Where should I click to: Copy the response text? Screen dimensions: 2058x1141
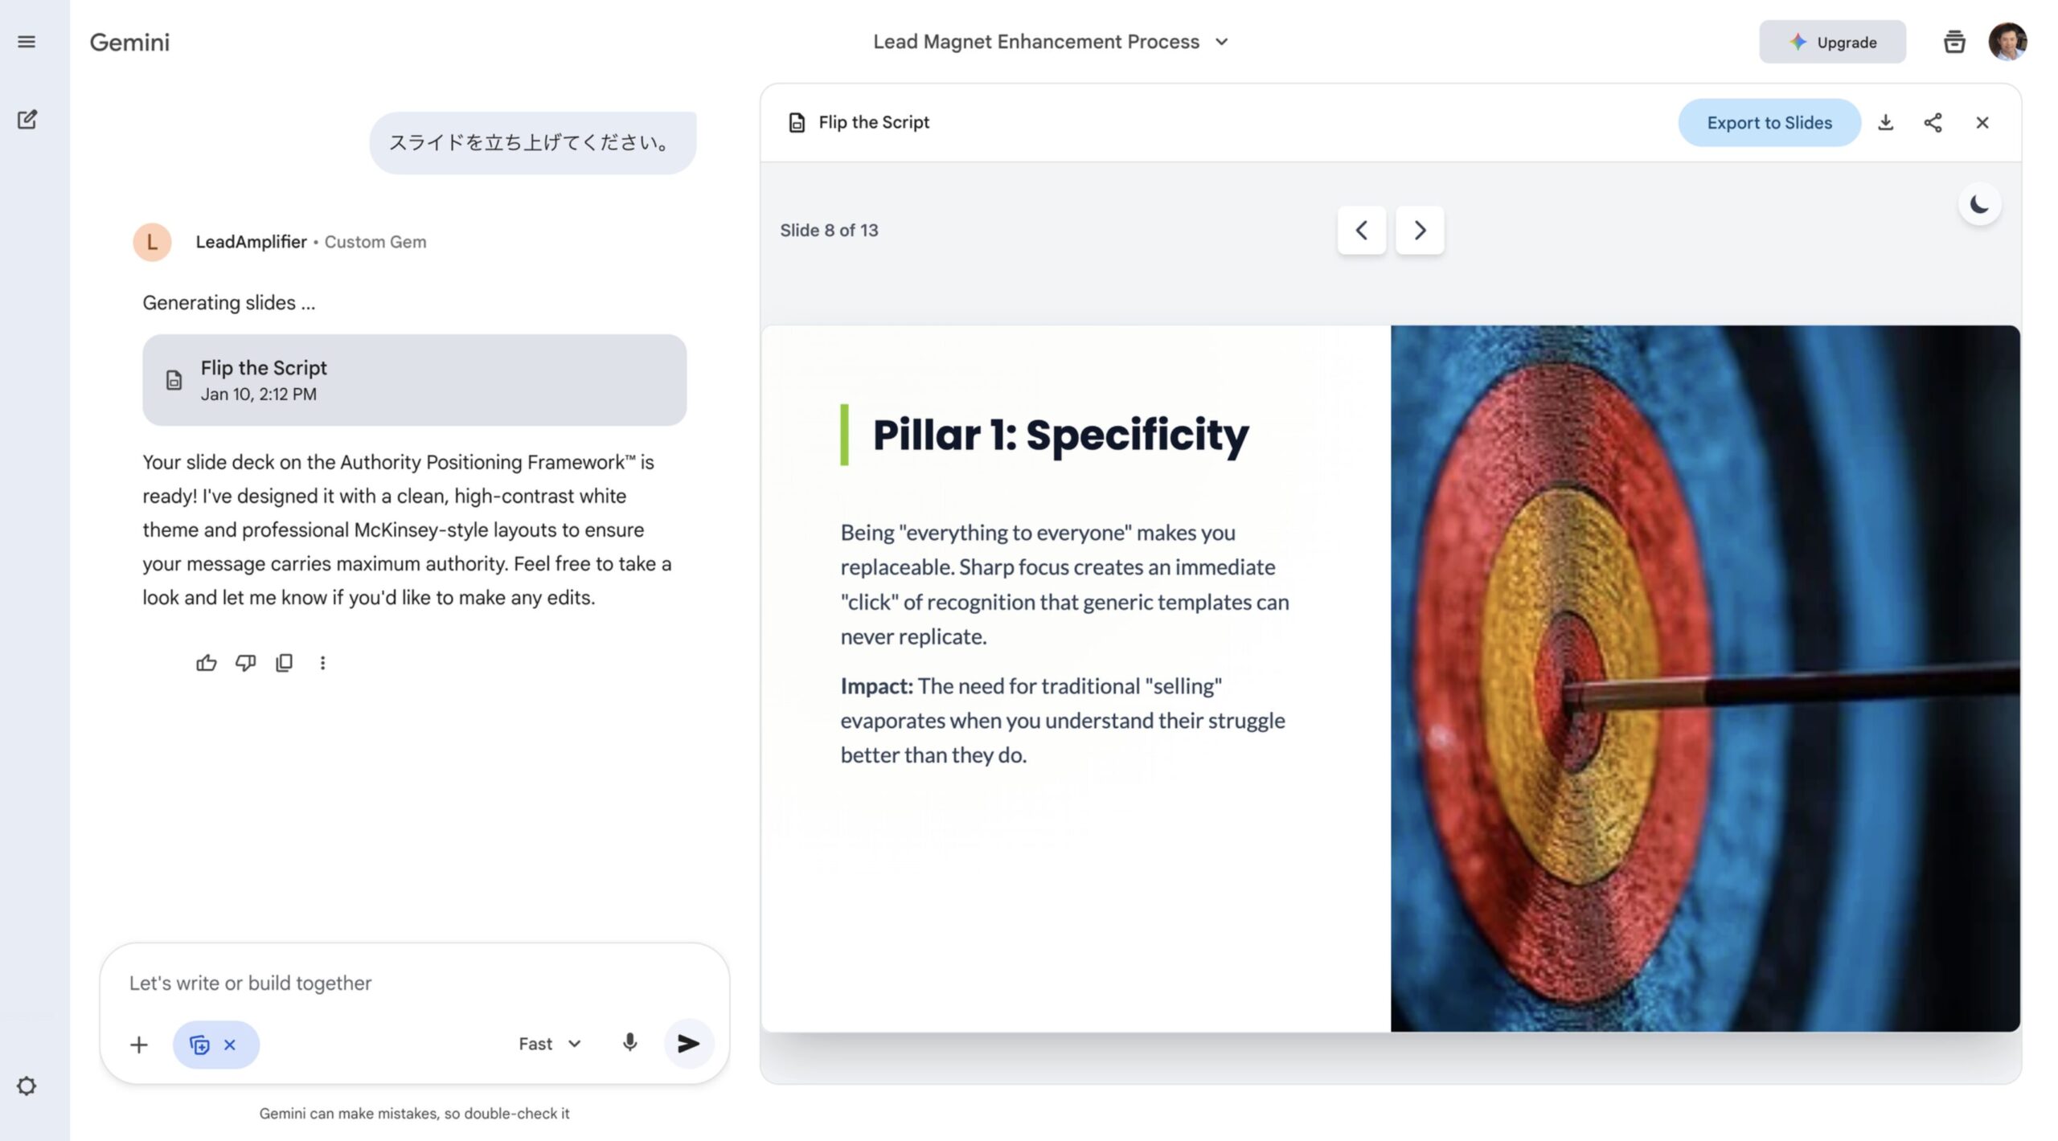[x=284, y=663]
